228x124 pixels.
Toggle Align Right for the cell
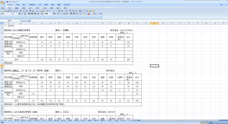click(35, 14)
